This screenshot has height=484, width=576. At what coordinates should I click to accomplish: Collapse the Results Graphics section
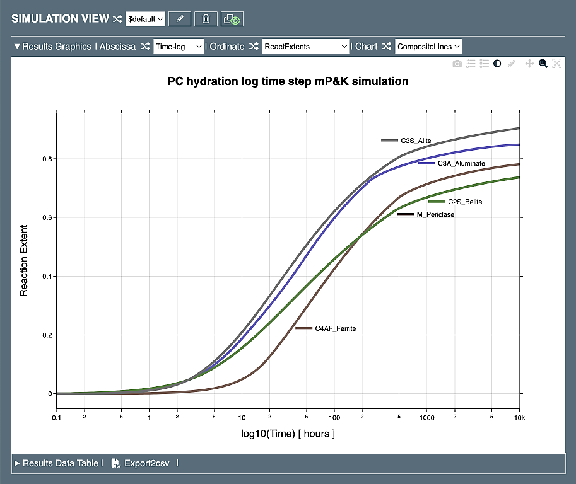click(18, 47)
